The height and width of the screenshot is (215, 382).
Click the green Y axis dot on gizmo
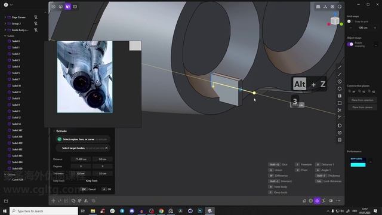point(341,24)
